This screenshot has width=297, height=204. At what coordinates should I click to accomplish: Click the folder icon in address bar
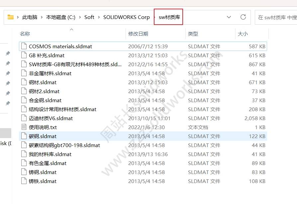[11, 17]
